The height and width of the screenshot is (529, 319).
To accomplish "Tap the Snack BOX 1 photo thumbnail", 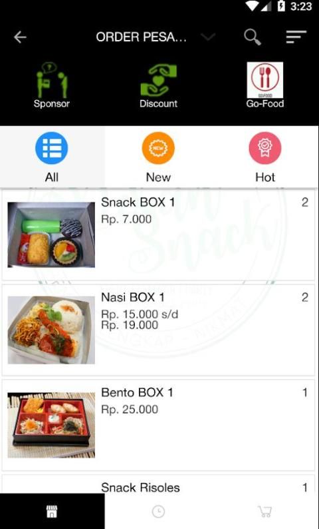I will [51, 235].
